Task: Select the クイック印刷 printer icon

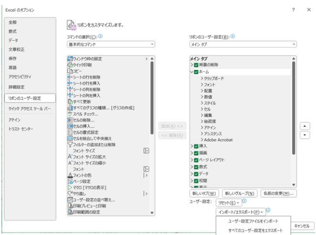Action: (x=70, y=65)
